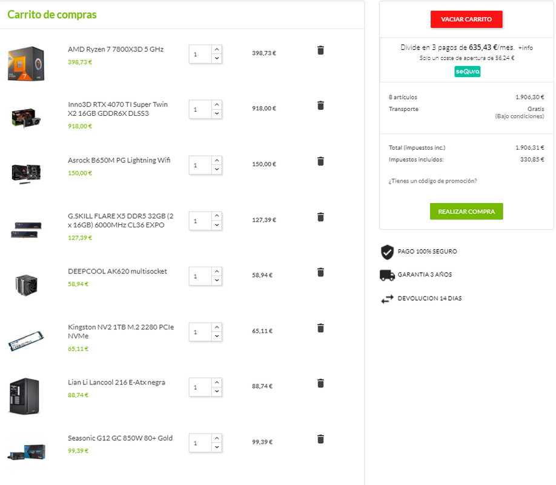This screenshot has height=485, width=556.
Task: Increase quantity of Seasonic G12 power supply
Action: click(217, 438)
